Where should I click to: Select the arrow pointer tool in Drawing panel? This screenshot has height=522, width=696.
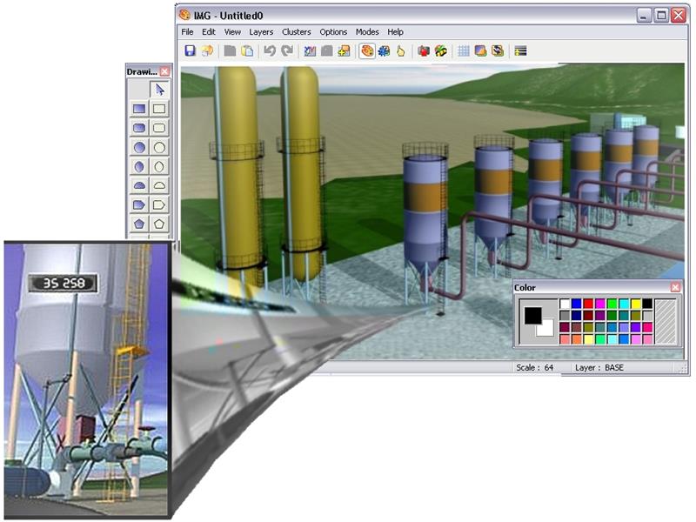159,90
